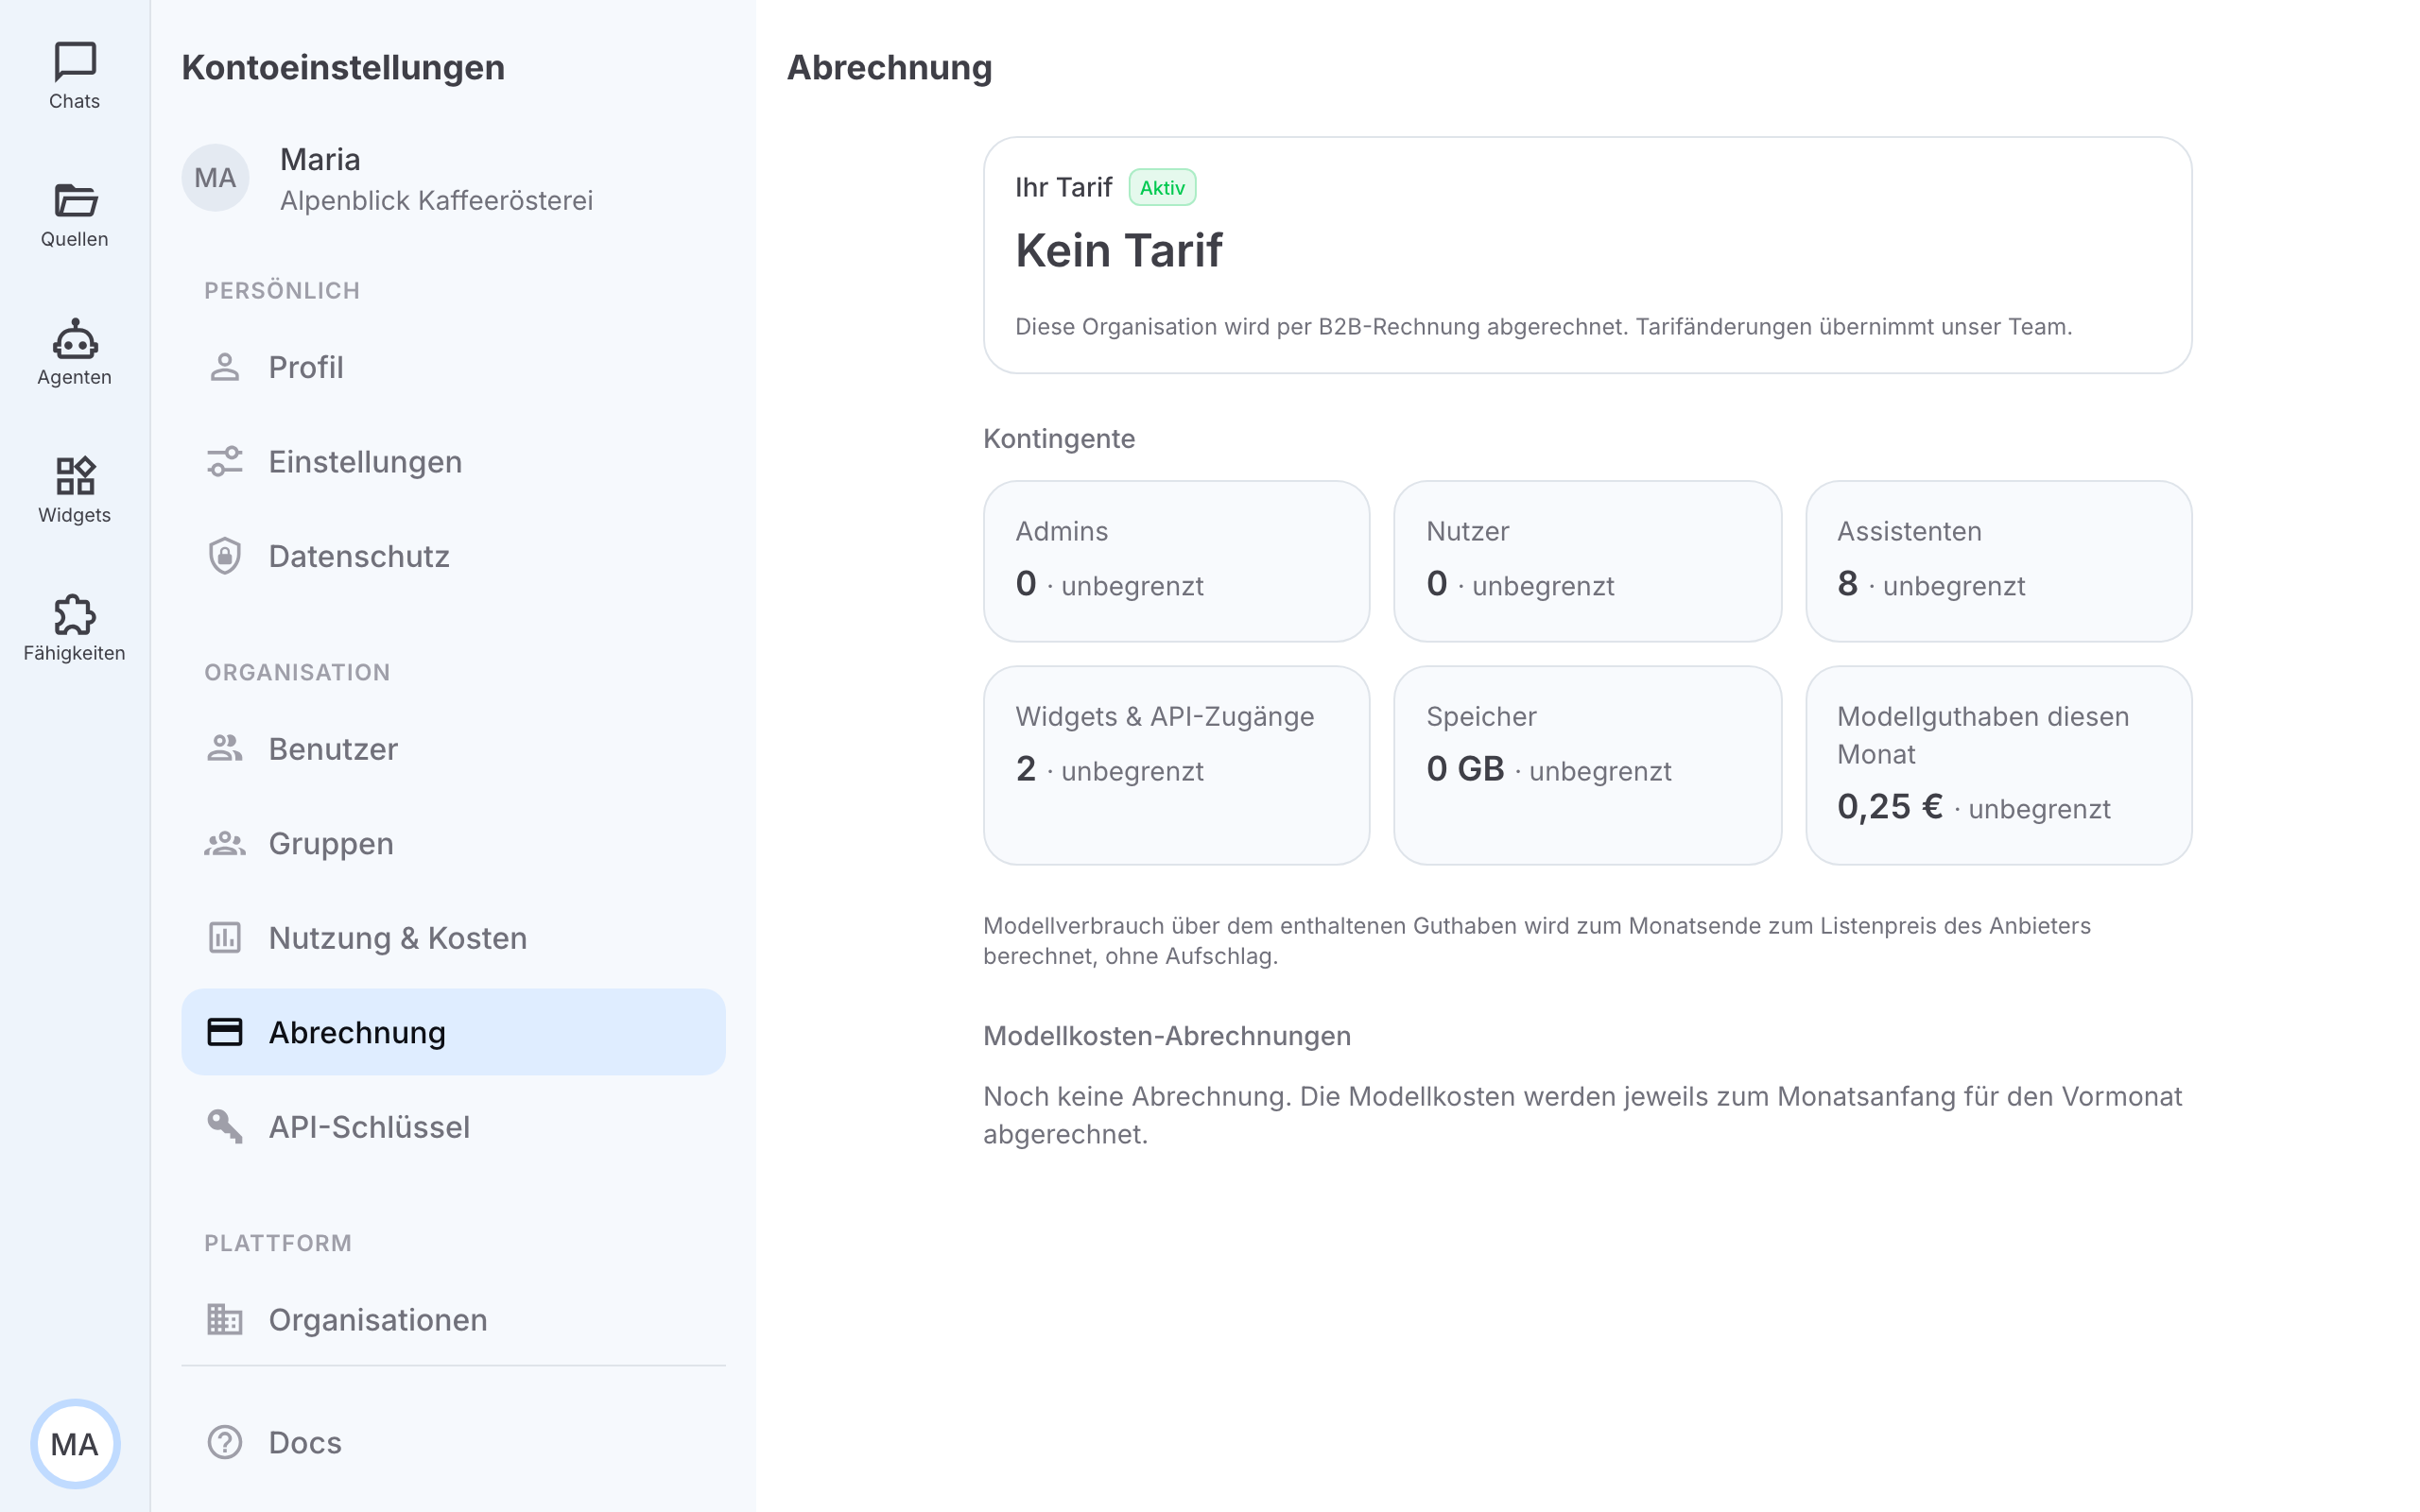
Task: Select the Abrechnung menu entry
Action: coord(453,1032)
